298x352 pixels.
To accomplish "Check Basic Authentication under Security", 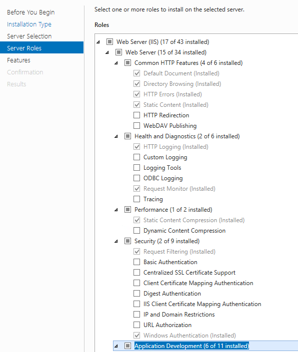I will coord(136,262).
